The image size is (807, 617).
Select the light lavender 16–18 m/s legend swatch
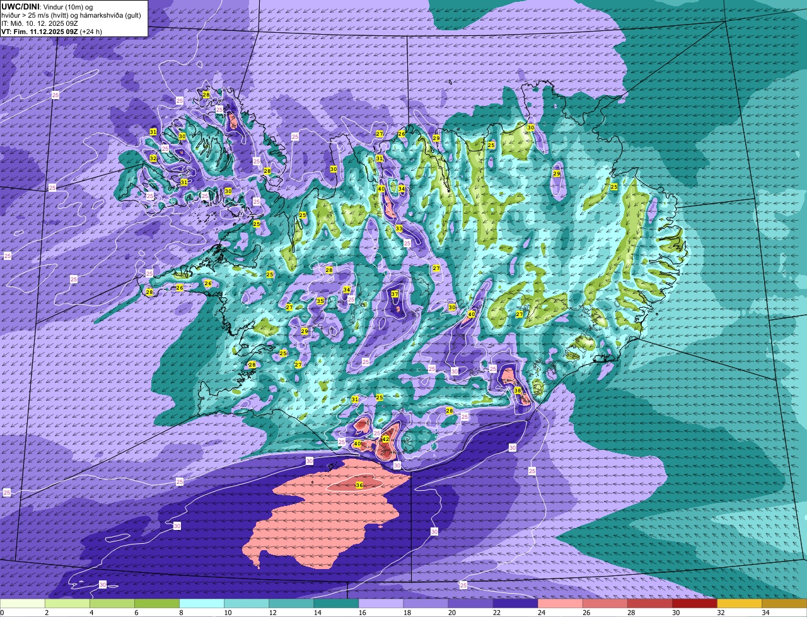pyautogui.click(x=381, y=604)
